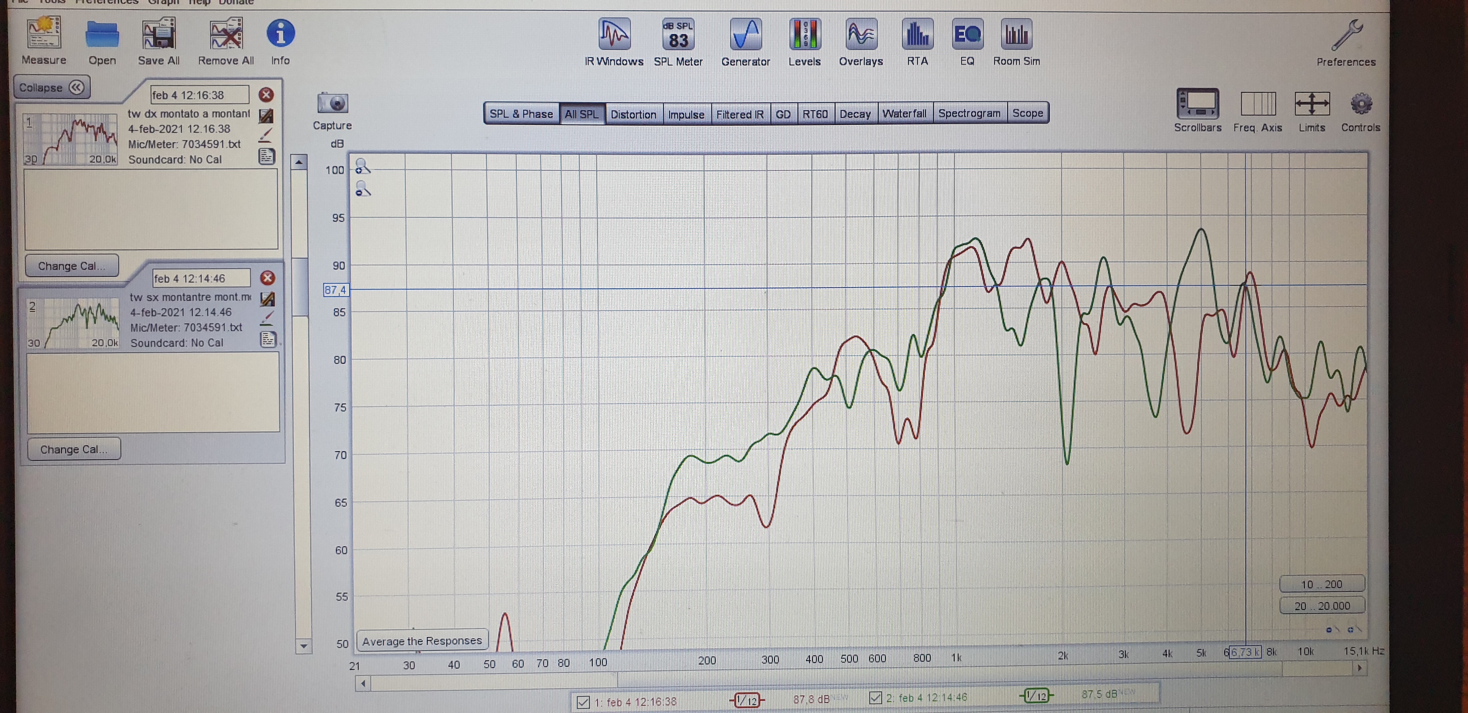Viewport: 1468px width, 713px height.
Task: Click Average the Responses button
Action: (x=422, y=641)
